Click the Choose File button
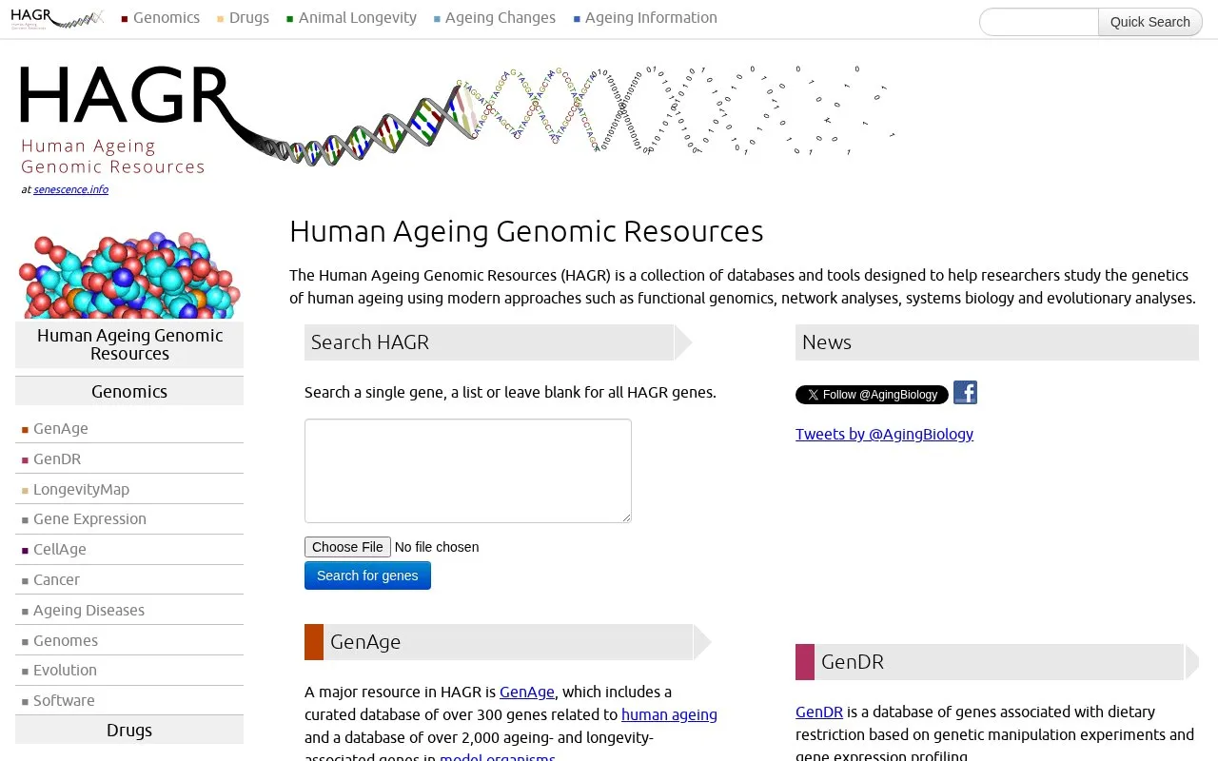Image resolution: width=1218 pixels, height=761 pixels. tap(347, 547)
